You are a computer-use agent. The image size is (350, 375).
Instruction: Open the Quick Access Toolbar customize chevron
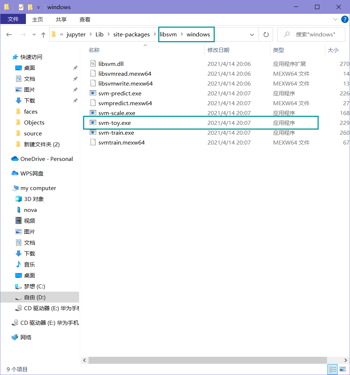(38, 7)
